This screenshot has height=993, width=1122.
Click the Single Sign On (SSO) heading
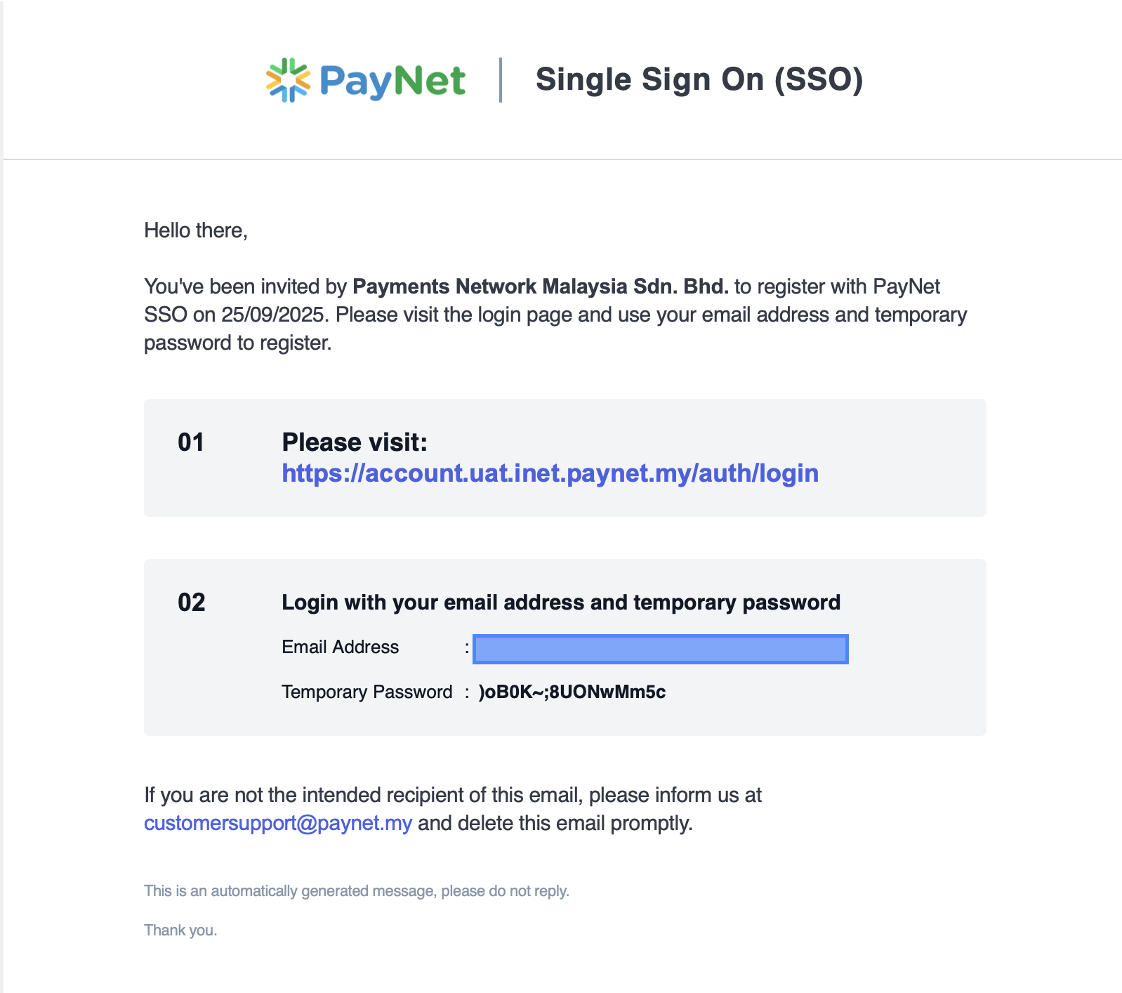click(699, 79)
